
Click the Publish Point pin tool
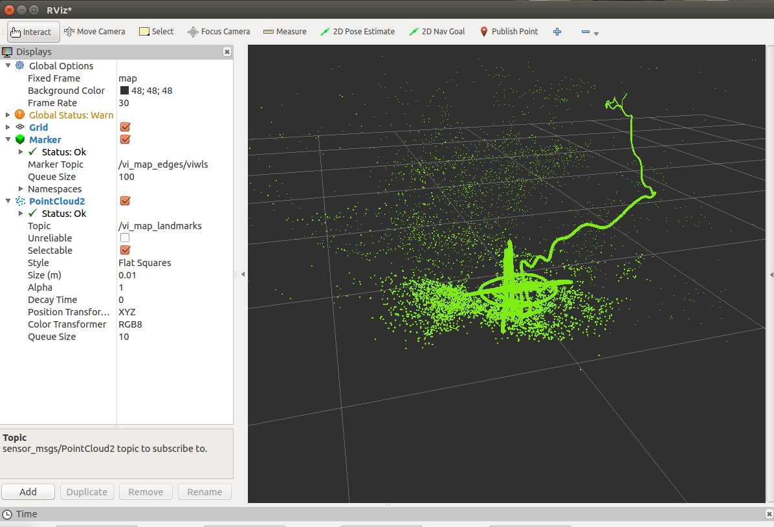point(509,32)
